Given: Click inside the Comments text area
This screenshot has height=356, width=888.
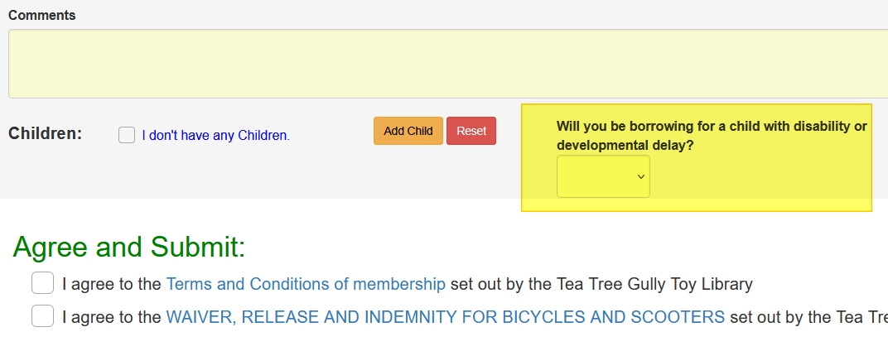Looking at the screenshot, I should 447,64.
